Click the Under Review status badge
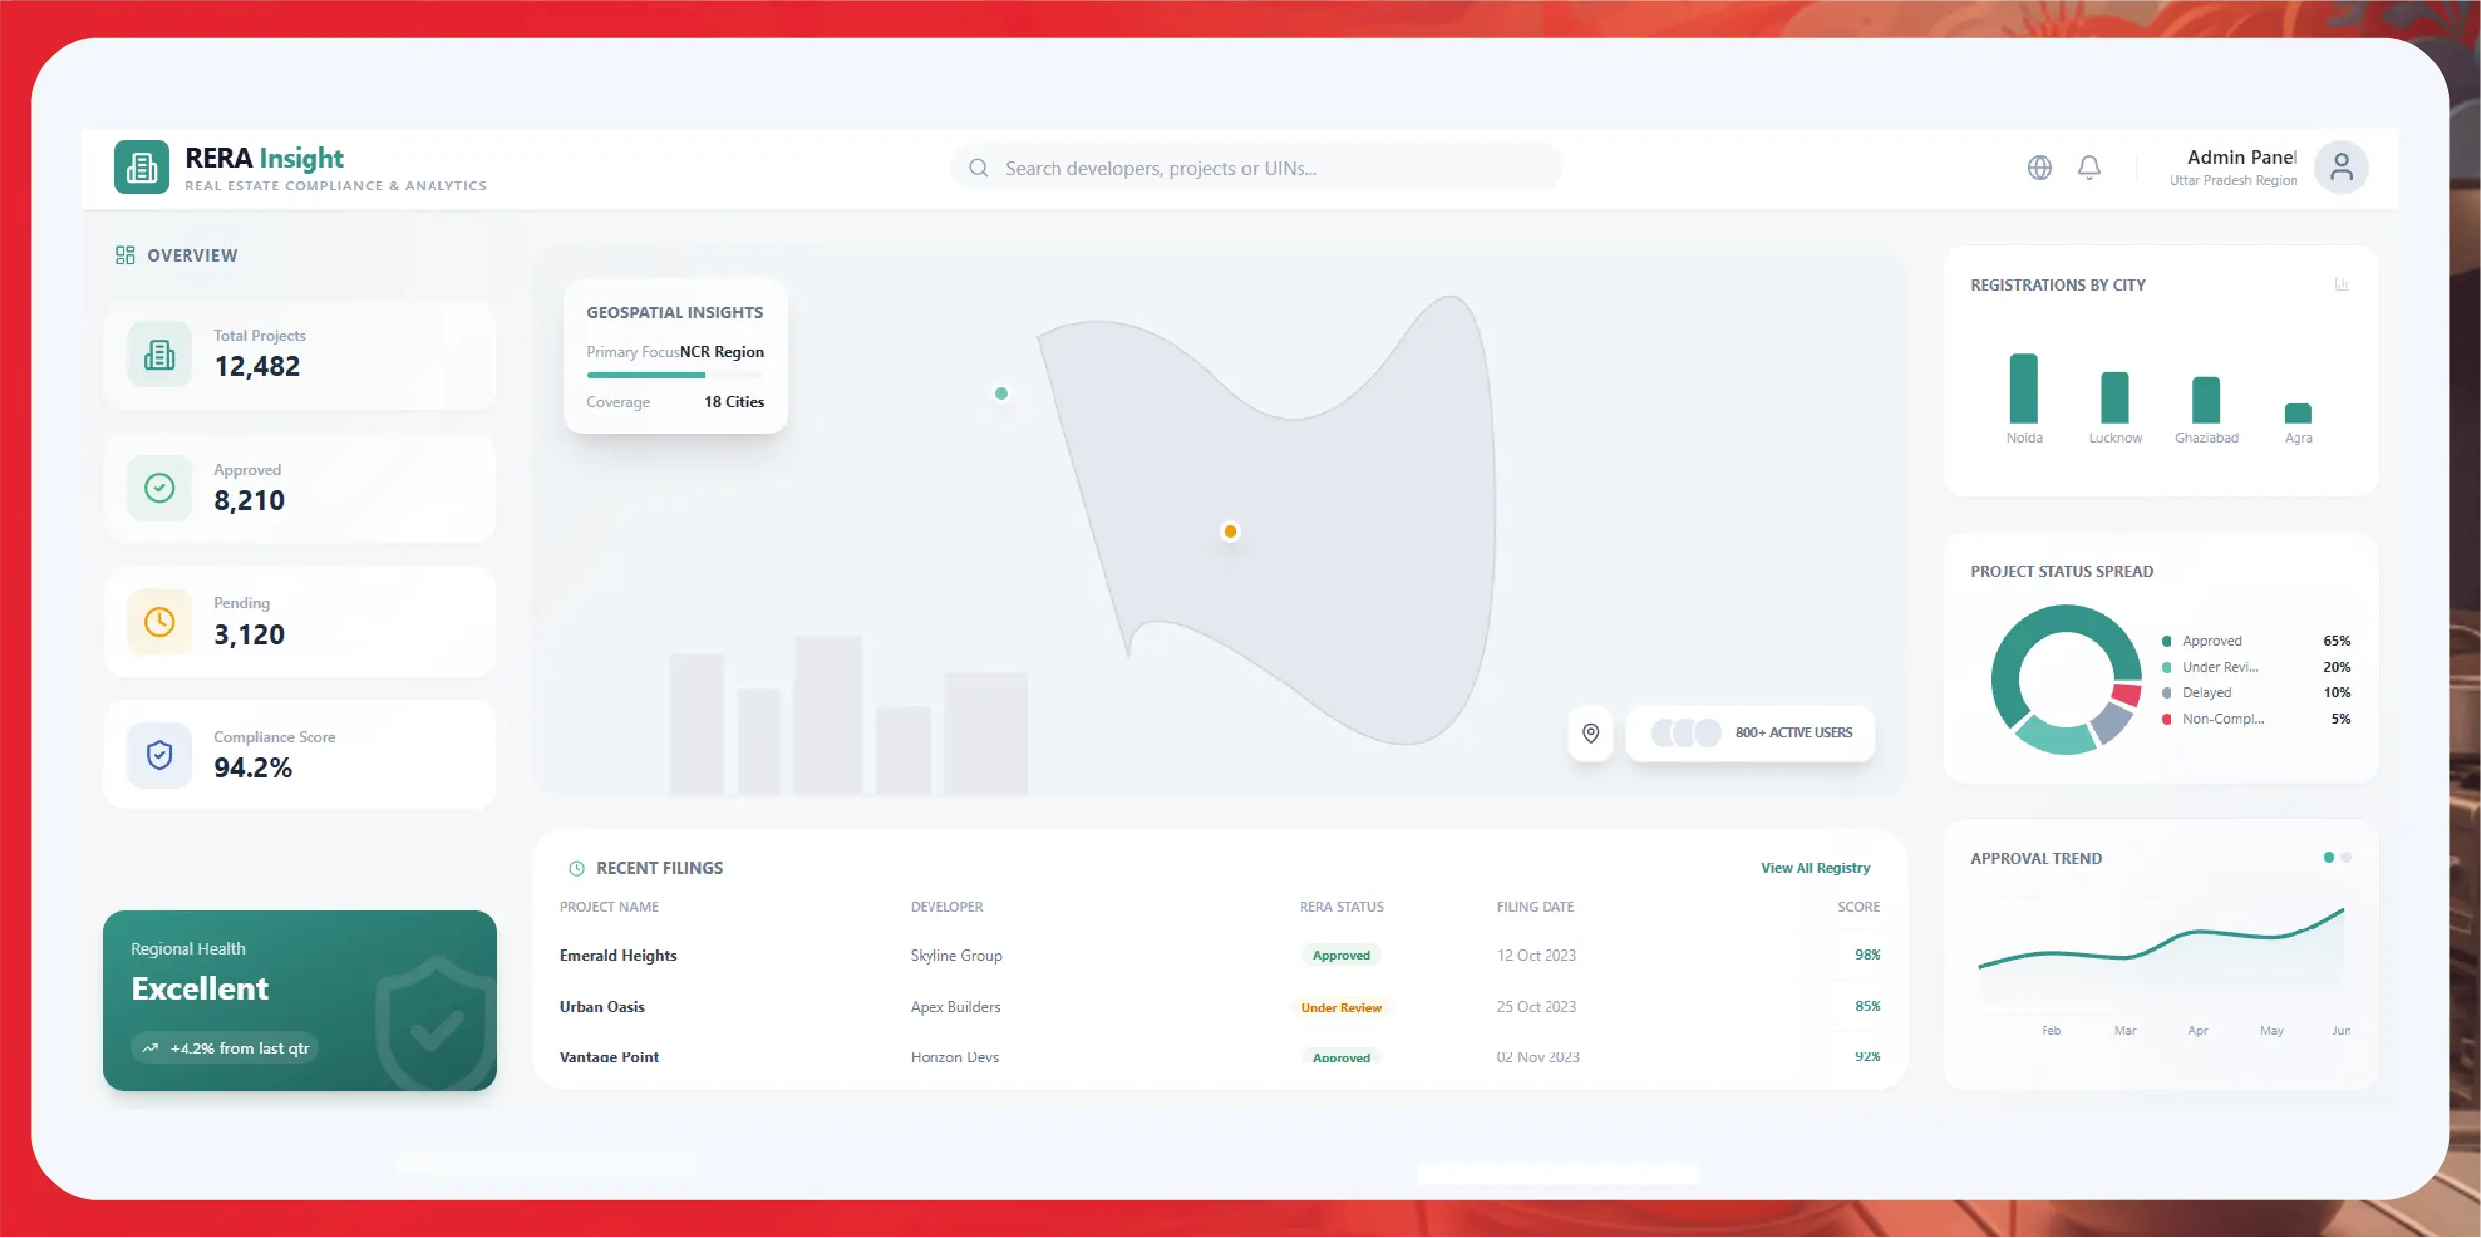This screenshot has width=2481, height=1238. 1340,1007
